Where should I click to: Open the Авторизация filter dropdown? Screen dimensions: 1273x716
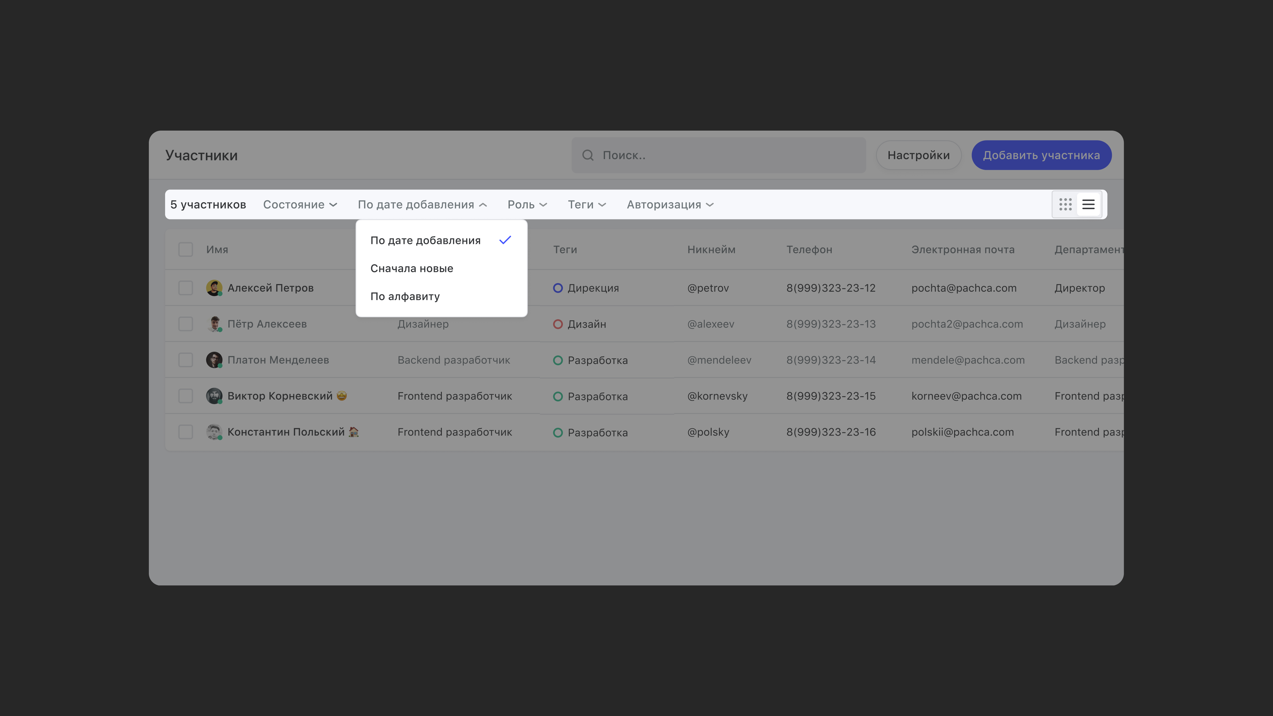tap(670, 205)
